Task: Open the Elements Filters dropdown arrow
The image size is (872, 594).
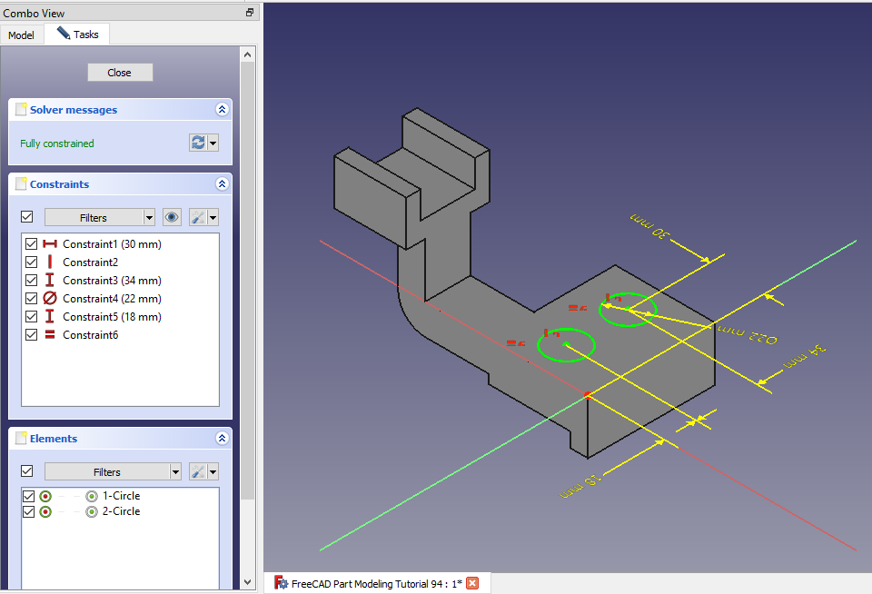Action: tap(175, 471)
